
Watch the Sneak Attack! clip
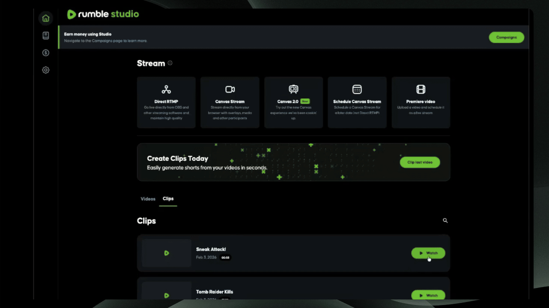428,253
